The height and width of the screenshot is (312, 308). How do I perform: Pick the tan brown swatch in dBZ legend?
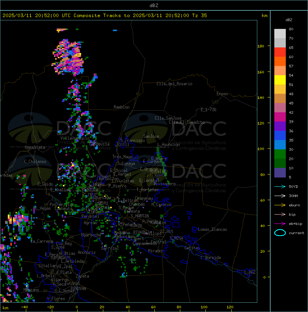point(280,99)
